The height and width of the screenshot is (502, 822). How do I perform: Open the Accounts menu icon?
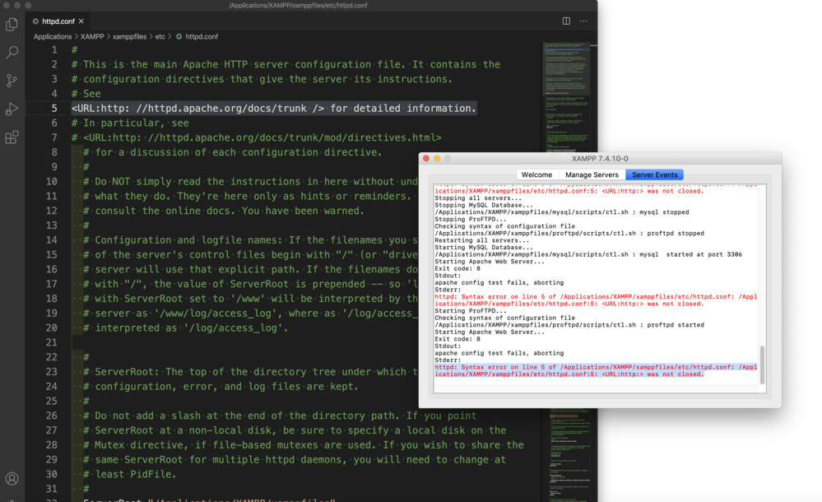coord(12,479)
